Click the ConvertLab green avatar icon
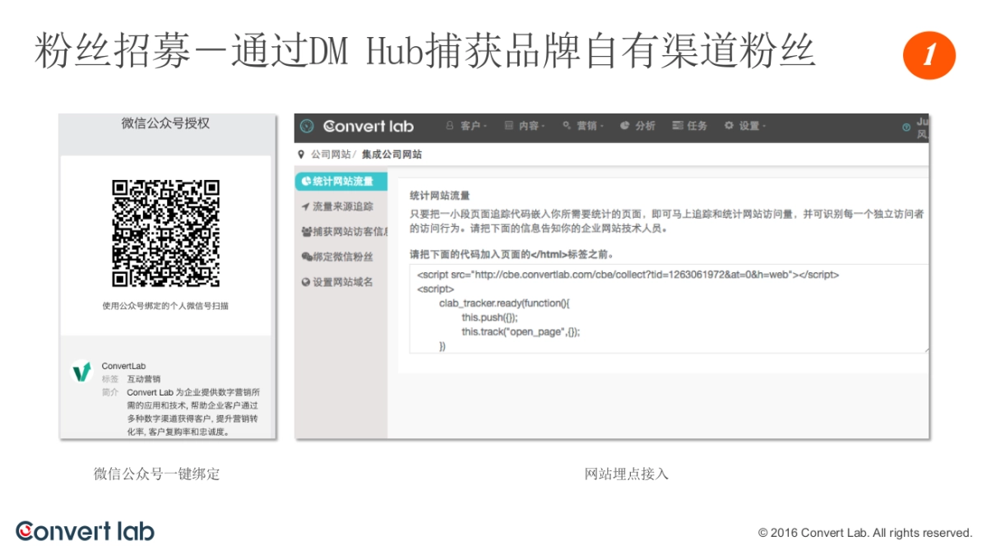987x555 pixels. (81, 372)
